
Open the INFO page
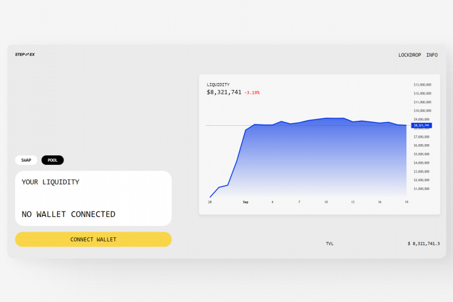pyautogui.click(x=432, y=55)
